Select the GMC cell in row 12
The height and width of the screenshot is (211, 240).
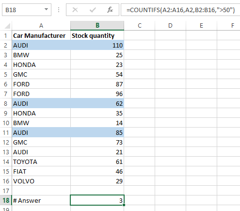coord(41,142)
